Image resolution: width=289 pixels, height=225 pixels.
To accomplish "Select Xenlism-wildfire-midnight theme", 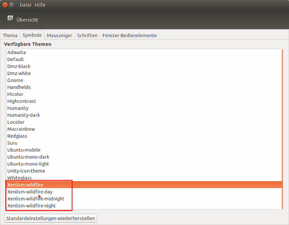I will click(x=144, y=199).
